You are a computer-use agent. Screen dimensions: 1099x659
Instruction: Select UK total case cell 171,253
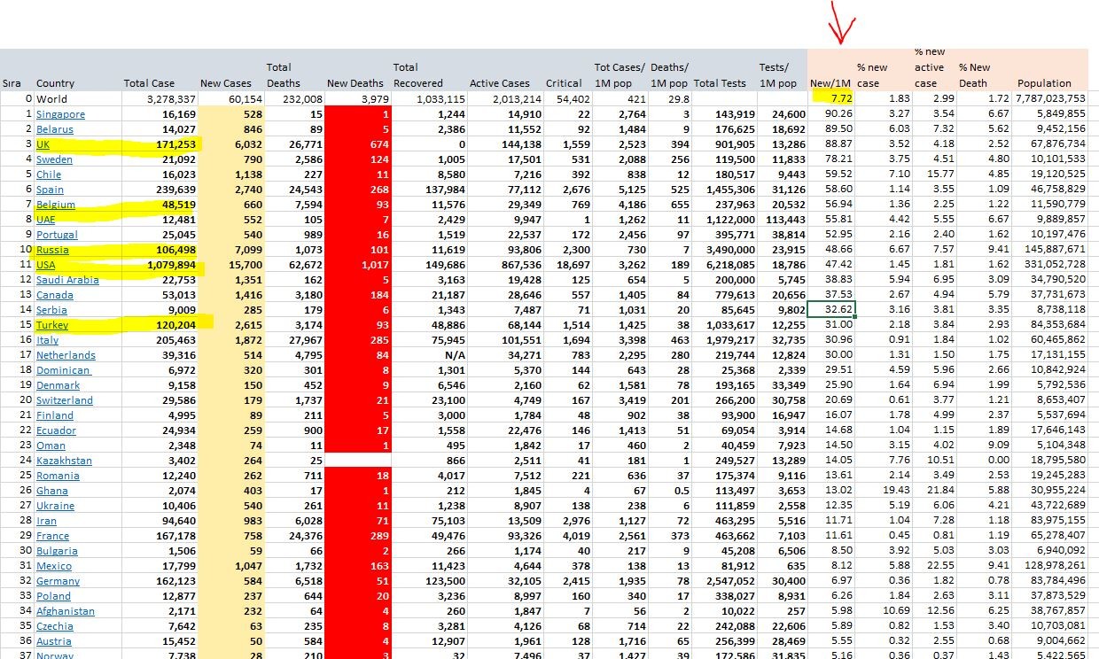click(160, 144)
